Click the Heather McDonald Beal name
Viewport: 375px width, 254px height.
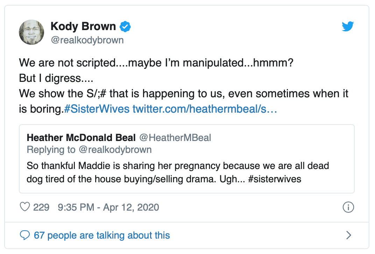coord(81,137)
